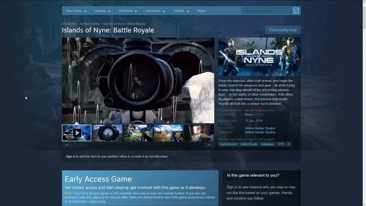Screen dimensions: 366x206
Task: Click the thumbnail strip scrollbar
Action: (138, 145)
